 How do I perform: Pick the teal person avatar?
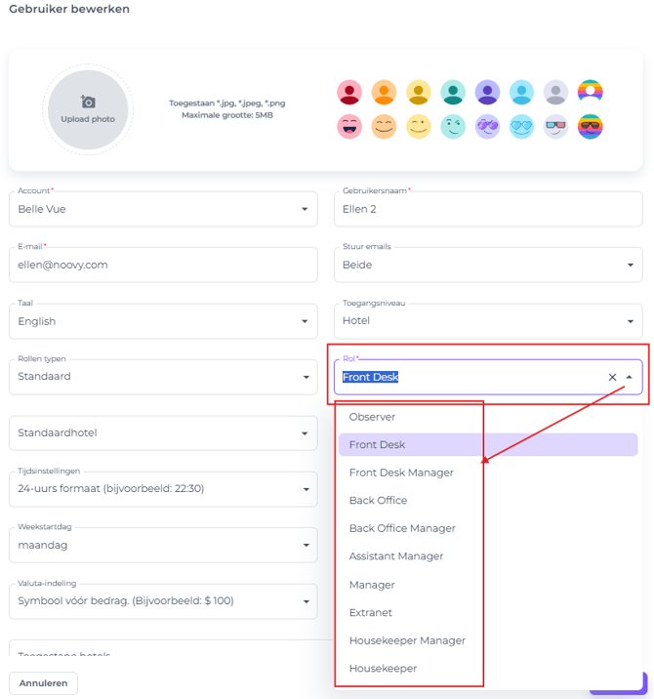[452, 93]
